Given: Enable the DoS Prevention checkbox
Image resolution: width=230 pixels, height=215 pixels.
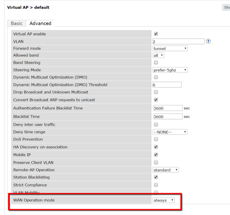Looking at the screenshot, I should click(156, 139).
